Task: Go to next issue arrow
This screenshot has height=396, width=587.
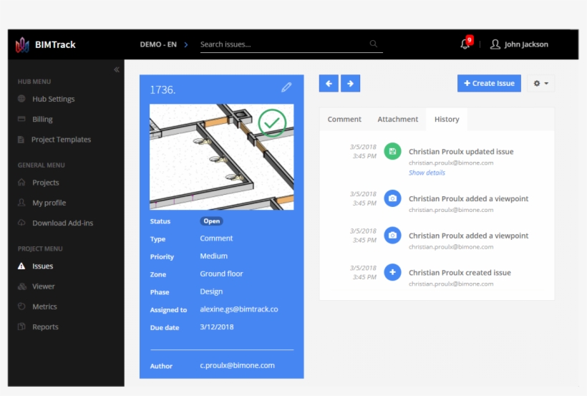Action: pyautogui.click(x=350, y=83)
